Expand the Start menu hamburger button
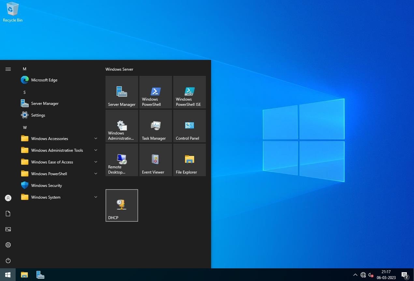Viewport: 414px width, 281px height. coord(8,69)
